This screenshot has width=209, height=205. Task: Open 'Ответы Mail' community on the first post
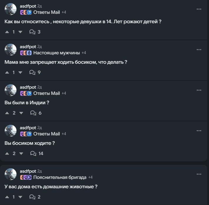[47, 12]
